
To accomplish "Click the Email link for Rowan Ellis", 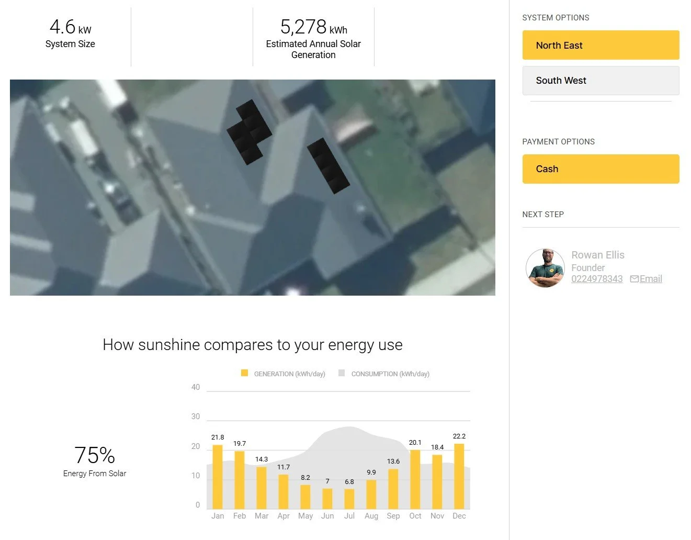I will point(651,279).
